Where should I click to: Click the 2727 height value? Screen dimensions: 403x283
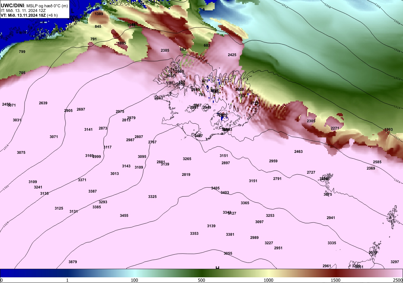311,172
